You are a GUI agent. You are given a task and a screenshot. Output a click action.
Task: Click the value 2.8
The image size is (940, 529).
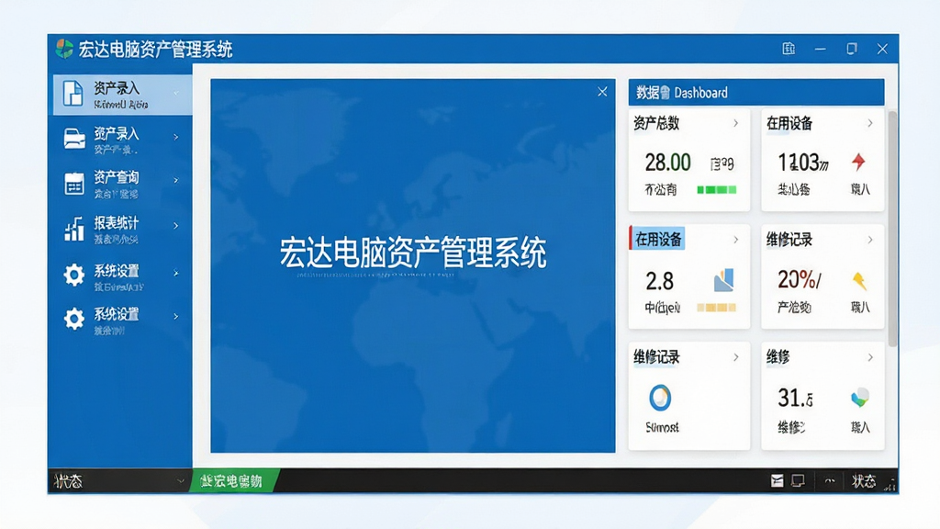pos(659,281)
